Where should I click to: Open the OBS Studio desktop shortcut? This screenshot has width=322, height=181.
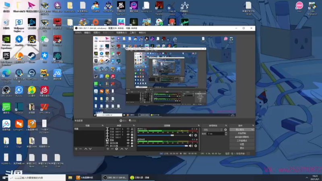click(6, 92)
